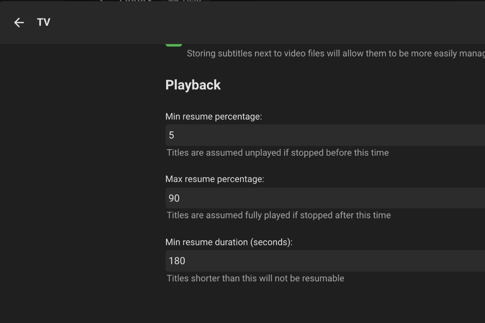The width and height of the screenshot is (485, 323).
Task: Click the "Titles are assumed unplayed" help text
Action: tap(278, 153)
